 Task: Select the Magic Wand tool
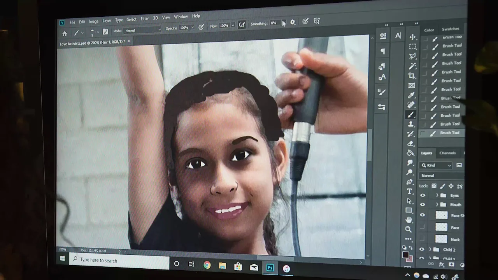click(412, 66)
